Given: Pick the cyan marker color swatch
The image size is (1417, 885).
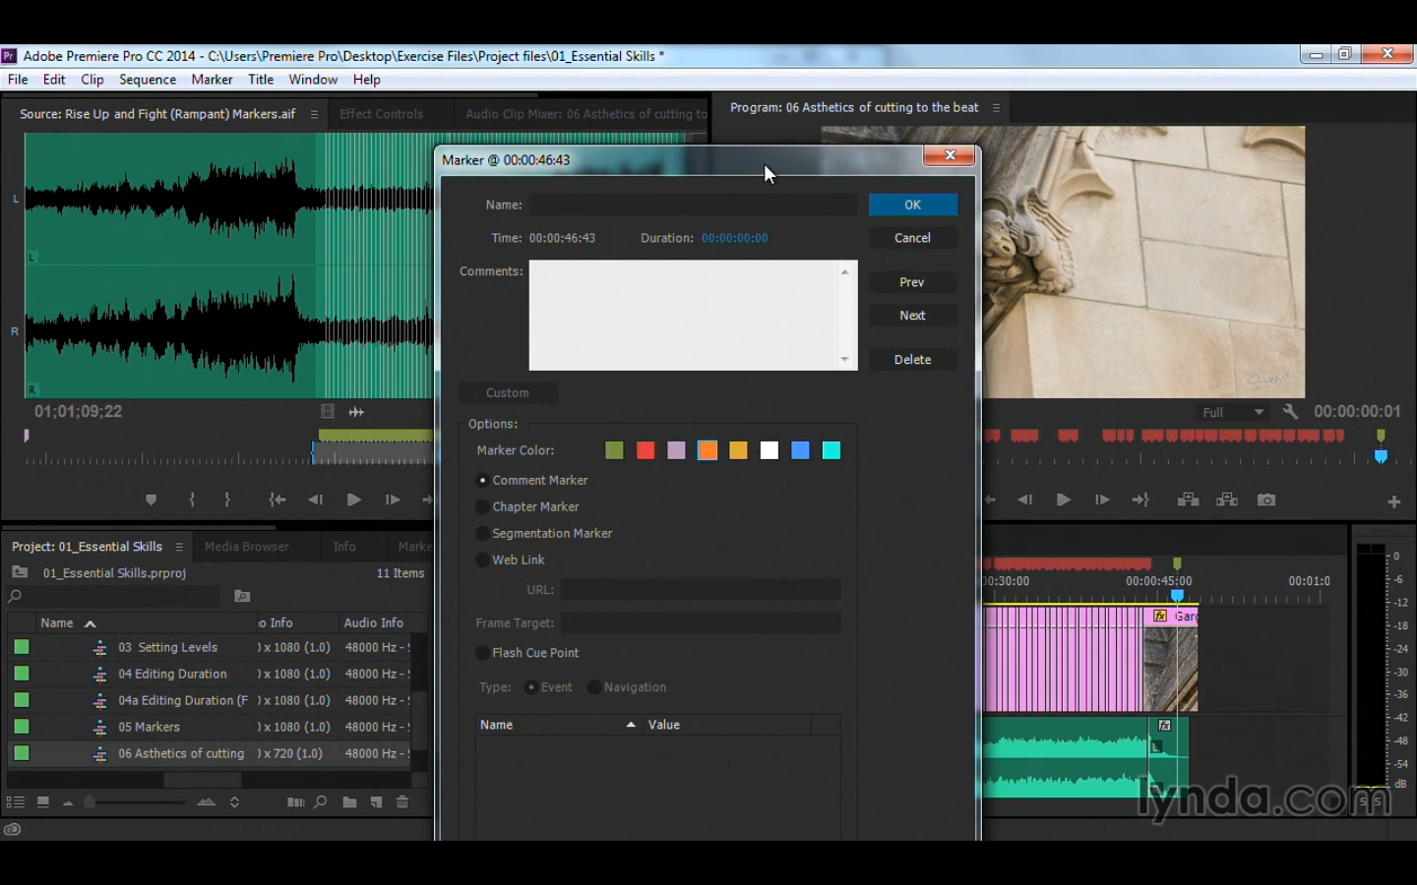Looking at the screenshot, I should click(x=832, y=450).
